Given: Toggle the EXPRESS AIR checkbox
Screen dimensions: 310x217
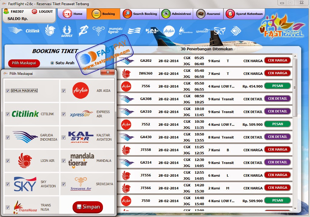Looking at the screenshot, I should pyautogui.click(x=64, y=114).
